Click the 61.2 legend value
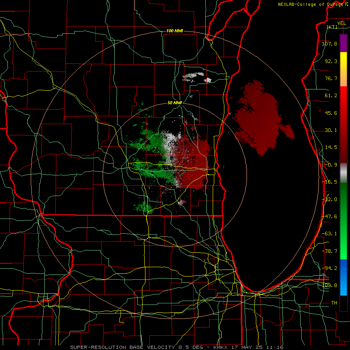The height and width of the screenshot is (350, 350). click(331, 96)
